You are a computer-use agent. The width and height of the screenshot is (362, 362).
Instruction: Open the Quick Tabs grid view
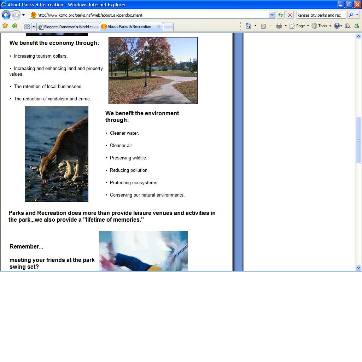coord(27,27)
